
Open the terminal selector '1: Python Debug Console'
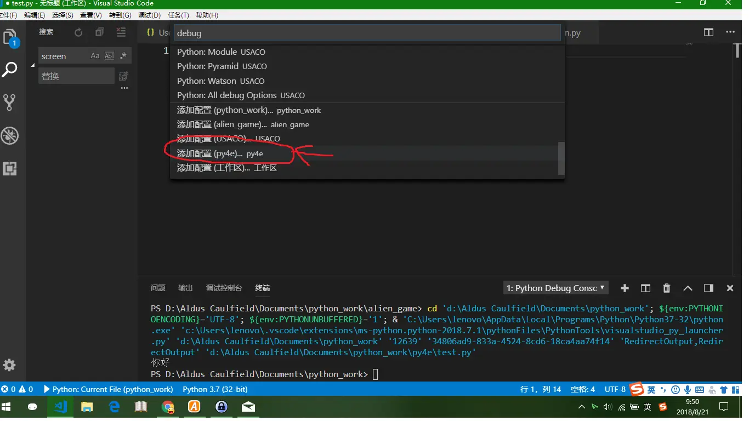tap(556, 288)
